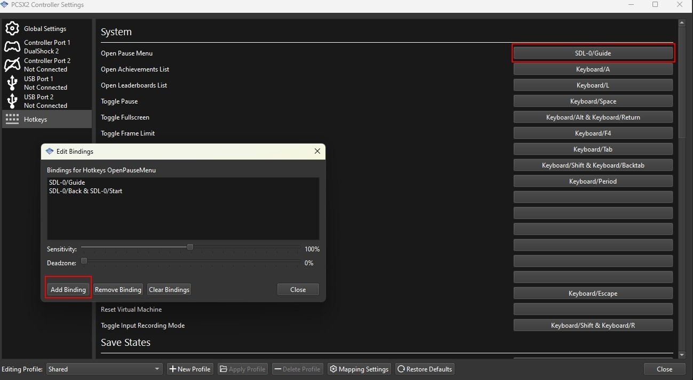Click Keyboard/Period binding button

click(x=593, y=181)
